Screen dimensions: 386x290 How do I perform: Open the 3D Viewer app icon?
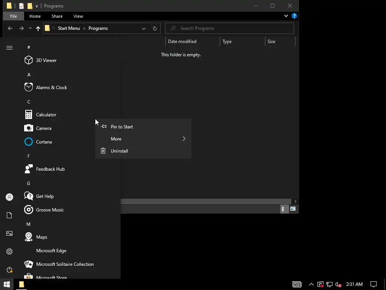[x=29, y=60]
